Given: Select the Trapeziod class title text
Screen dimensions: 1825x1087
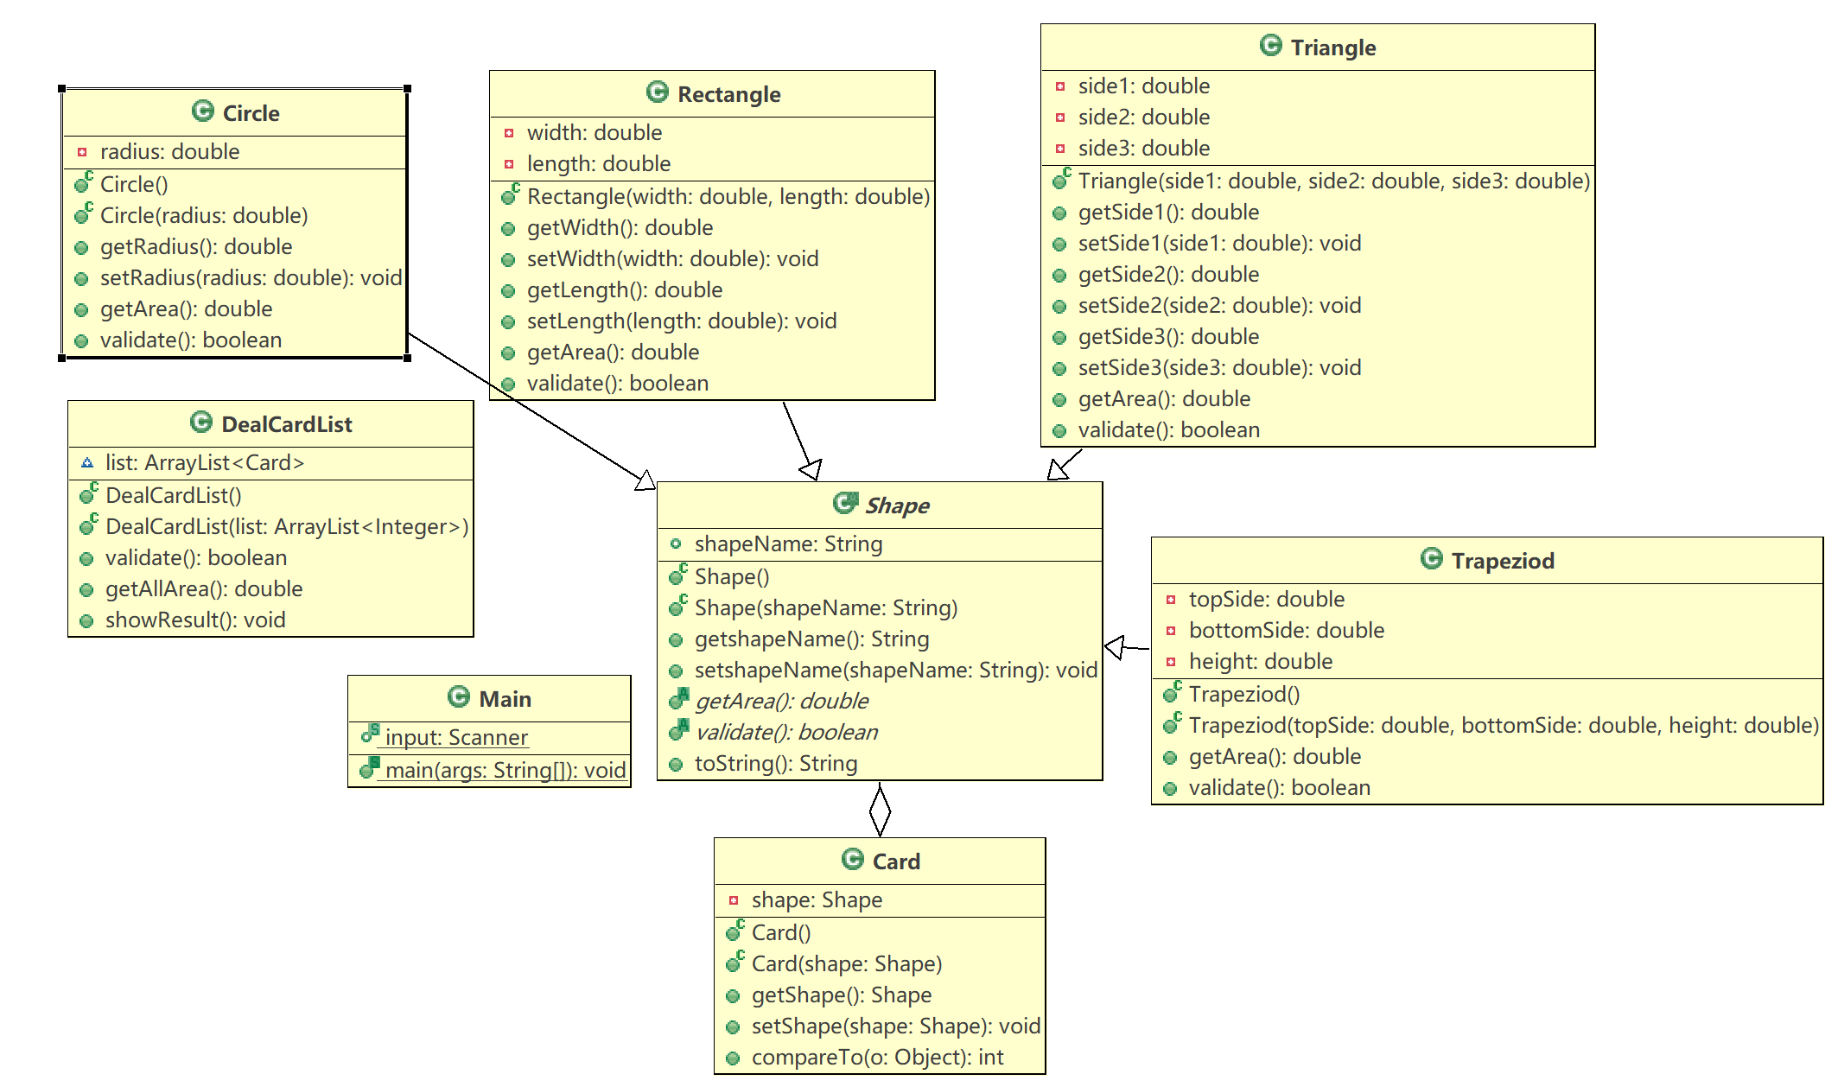Looking at the screenshot, I should coord(1502,561).
